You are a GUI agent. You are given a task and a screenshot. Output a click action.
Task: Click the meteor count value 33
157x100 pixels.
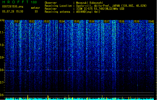pos(36,11)
